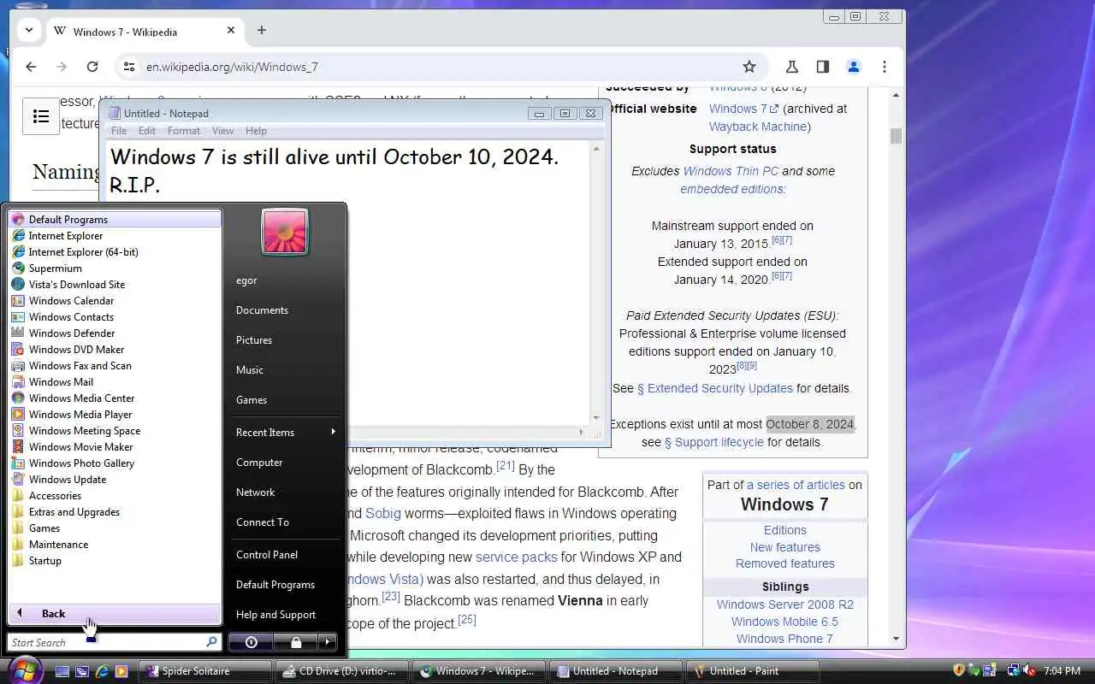Click the browser back arrow
1095x684 pixels.
(31, 67)
